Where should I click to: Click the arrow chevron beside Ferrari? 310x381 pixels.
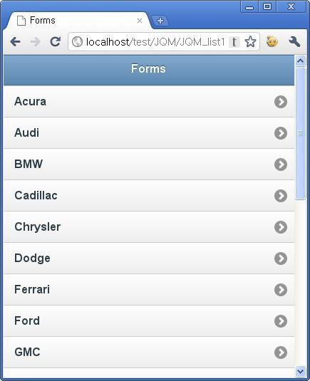[281, 290]
